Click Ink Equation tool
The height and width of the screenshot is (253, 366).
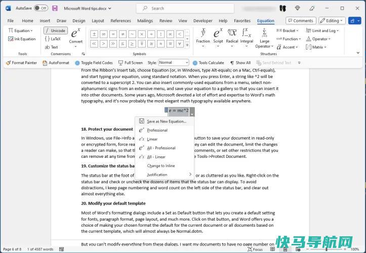point(22,39)
